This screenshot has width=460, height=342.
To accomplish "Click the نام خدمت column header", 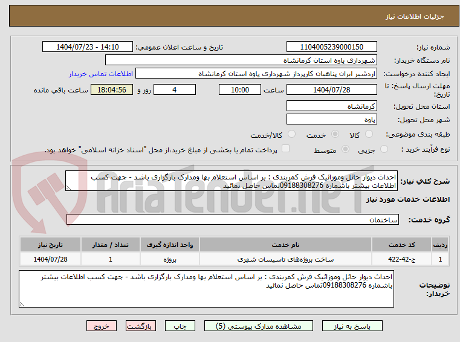I will pyautogui.click(x=285, y=245).
